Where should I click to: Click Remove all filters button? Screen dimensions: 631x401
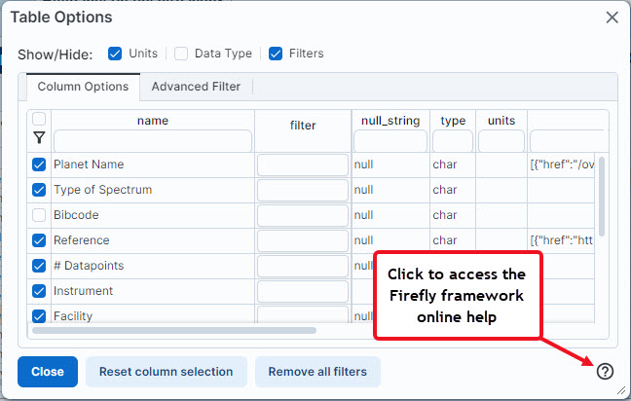click(317, 372)
